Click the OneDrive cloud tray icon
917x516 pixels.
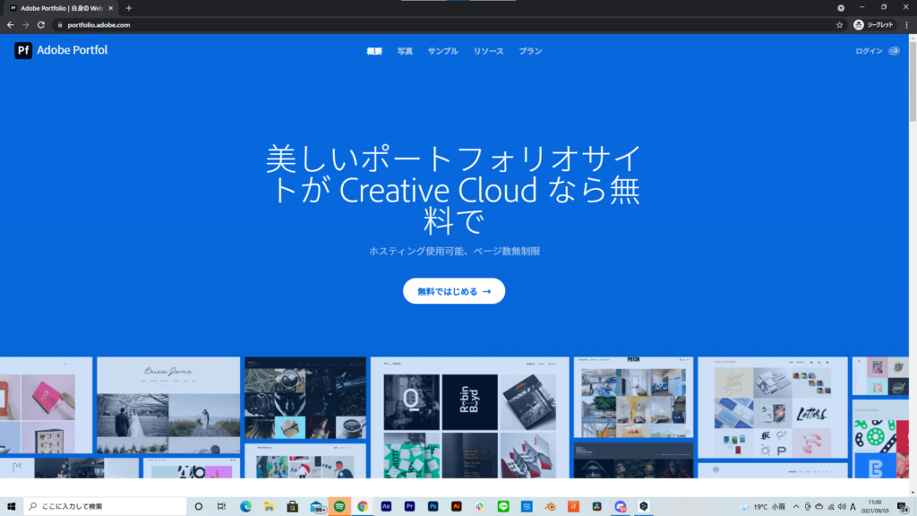(x=818, y=507)
